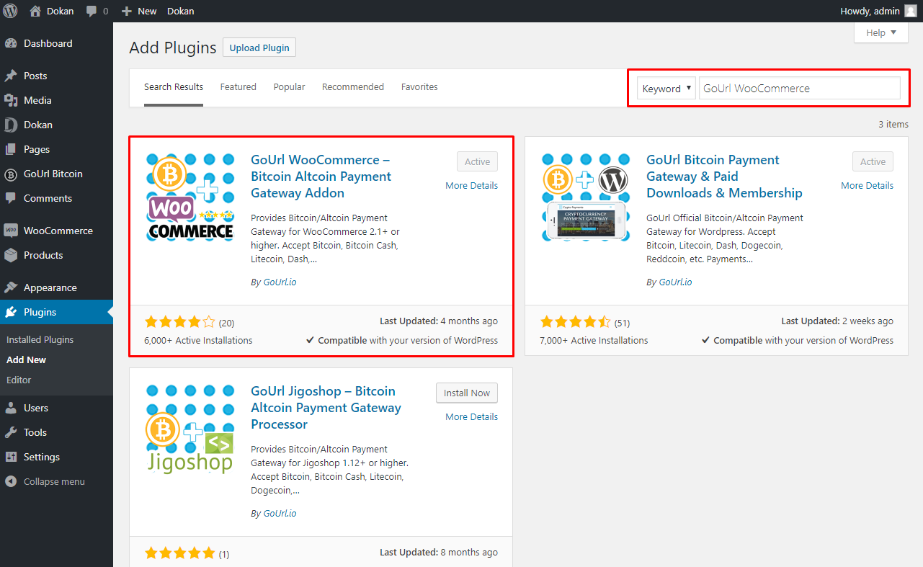Click the Collapse menu arrow icon
This screenshot has width=923, height=567.
click(11, 481)
